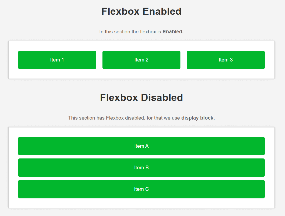Viewport: 285px width, 216px height.
Task: Select the green Item 2 box
Action: pos(141,60)
